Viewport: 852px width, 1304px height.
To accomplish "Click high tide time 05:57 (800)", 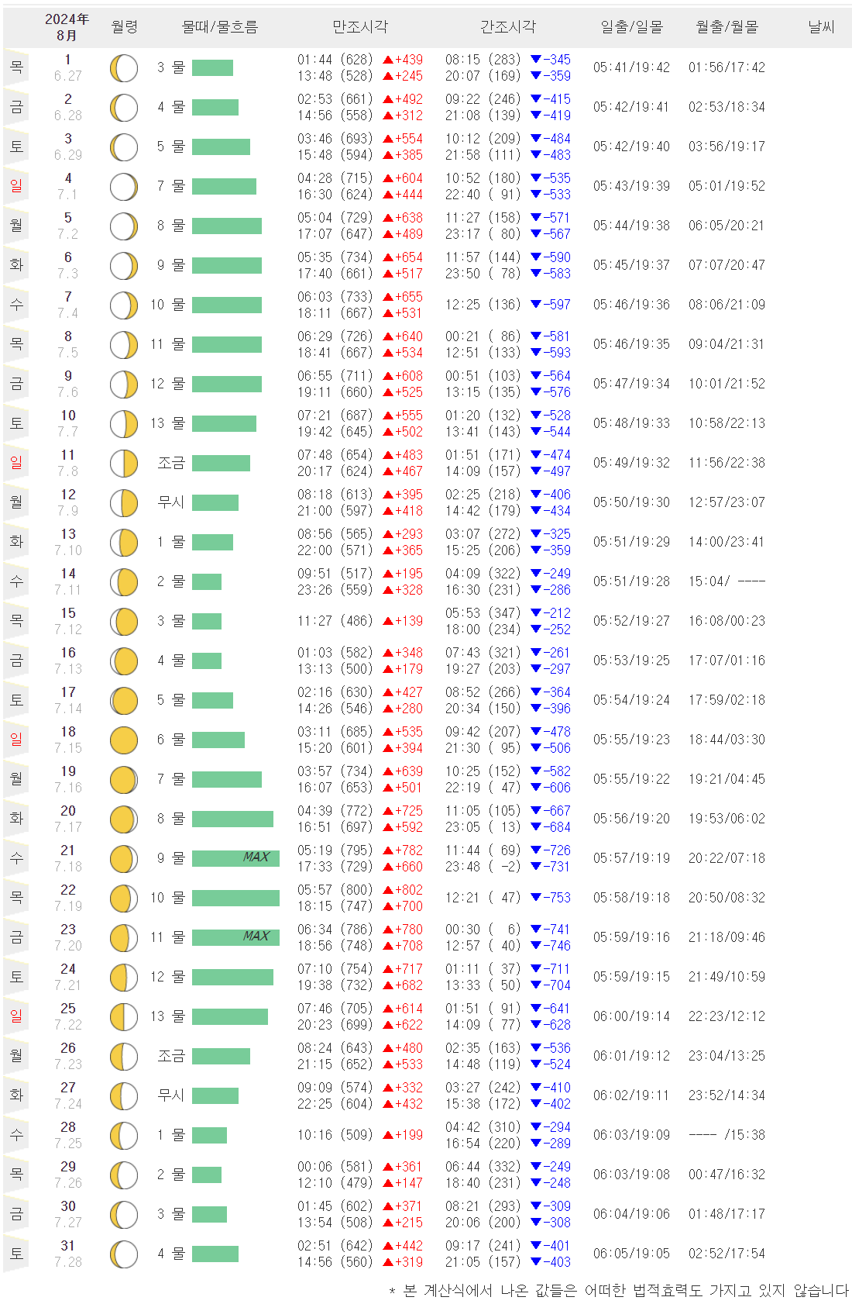I will (x=335, y=890).
